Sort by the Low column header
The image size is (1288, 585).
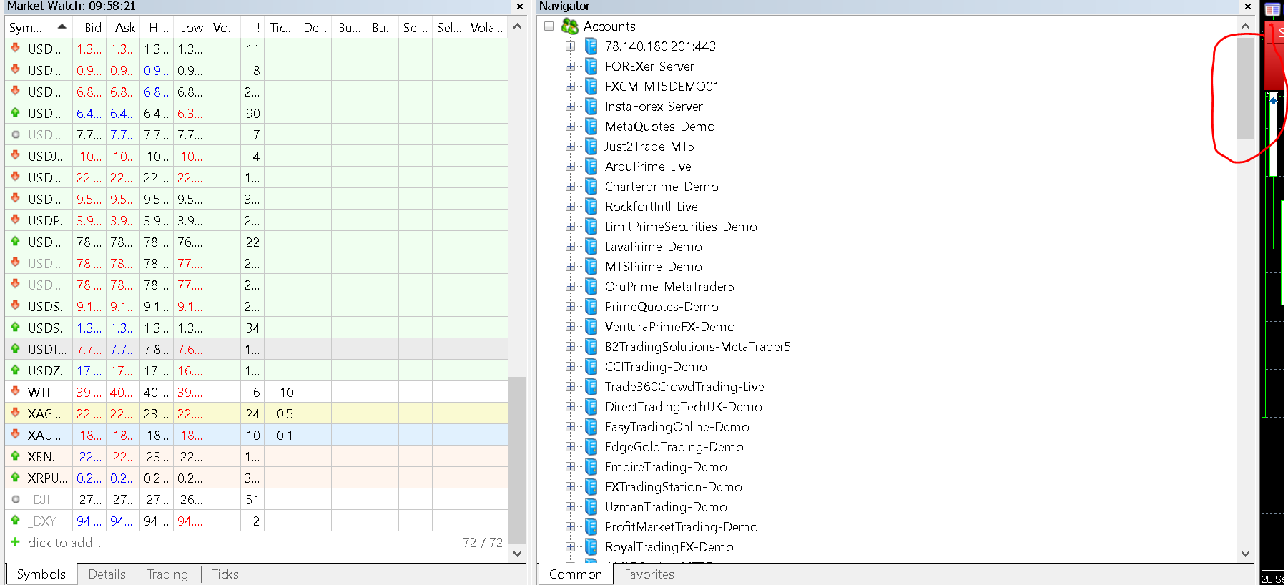click(x=190, y=28)
